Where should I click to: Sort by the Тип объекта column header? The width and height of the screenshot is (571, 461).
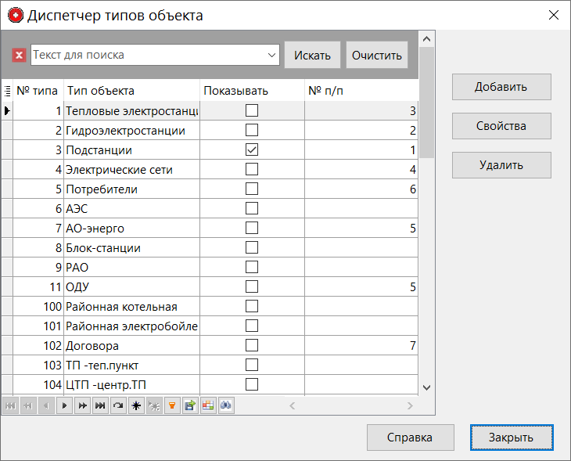tap(131, 91)
